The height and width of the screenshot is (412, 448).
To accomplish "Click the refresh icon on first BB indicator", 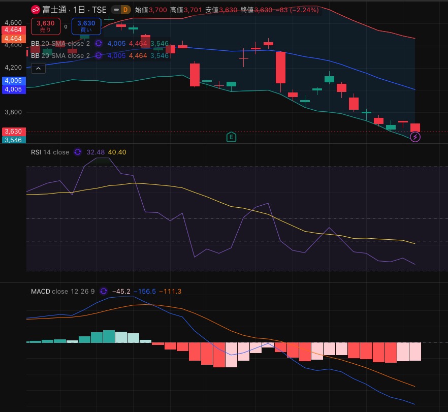I will (x=99, y=44).
